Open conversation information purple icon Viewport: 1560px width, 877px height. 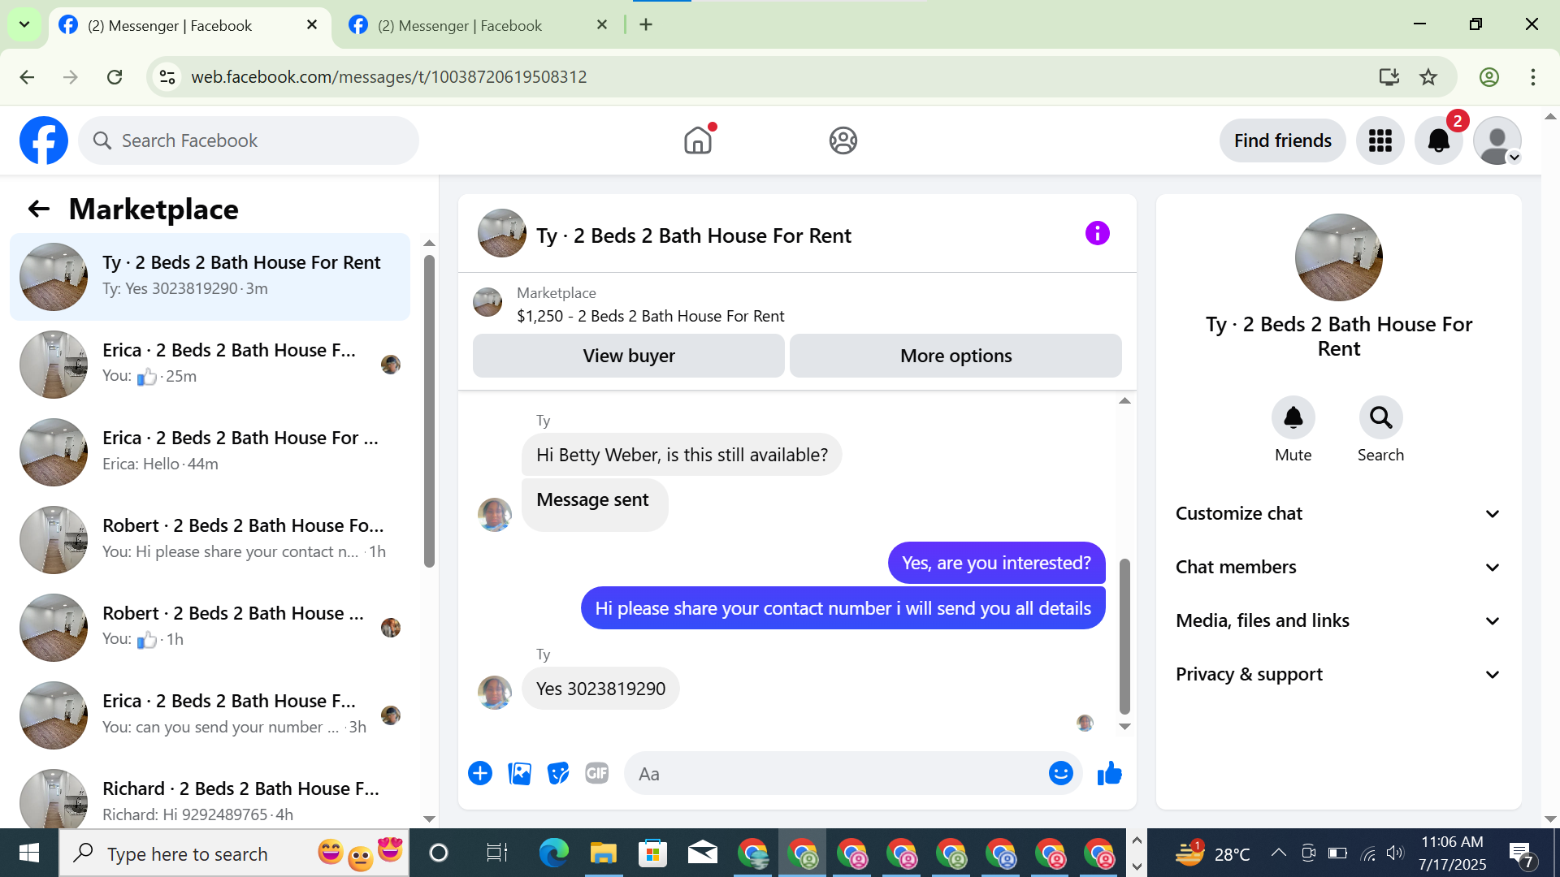click(1098, 234)
